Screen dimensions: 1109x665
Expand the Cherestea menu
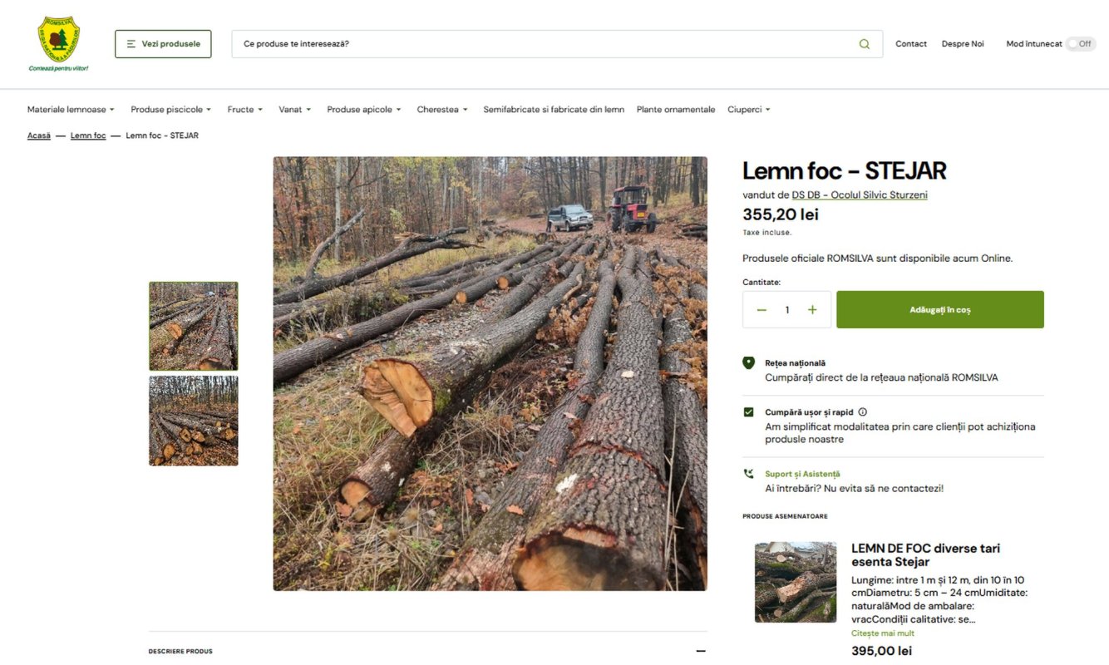[442, 110]
